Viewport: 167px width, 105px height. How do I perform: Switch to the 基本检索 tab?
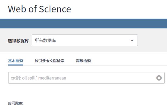tap(16, 61)
